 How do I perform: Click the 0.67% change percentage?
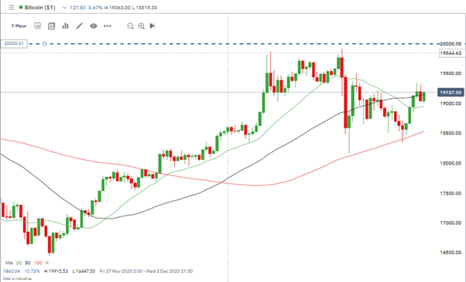click(x=95, y=8)
